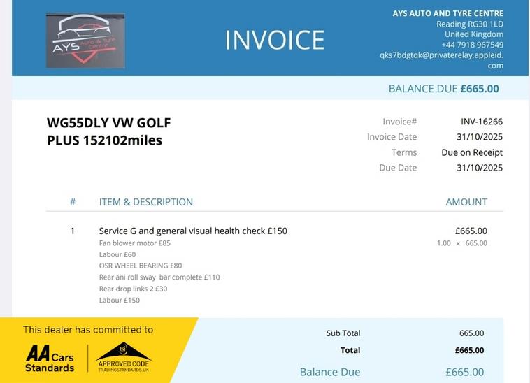The height and width of the screenshot is (383, 530).
Task: Click invoice number INV-16266
Action: coord(482,122)
